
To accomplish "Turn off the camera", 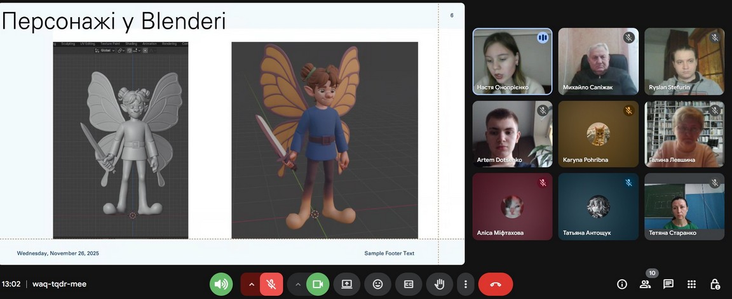I will click(318, 284).
